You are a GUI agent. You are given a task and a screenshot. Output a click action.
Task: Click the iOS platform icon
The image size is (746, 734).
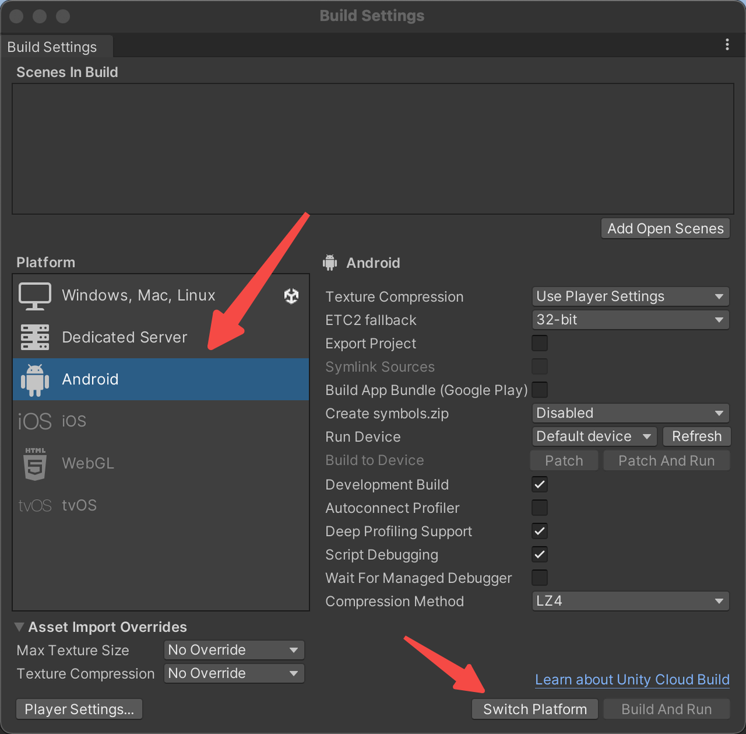tap(34, 421)
